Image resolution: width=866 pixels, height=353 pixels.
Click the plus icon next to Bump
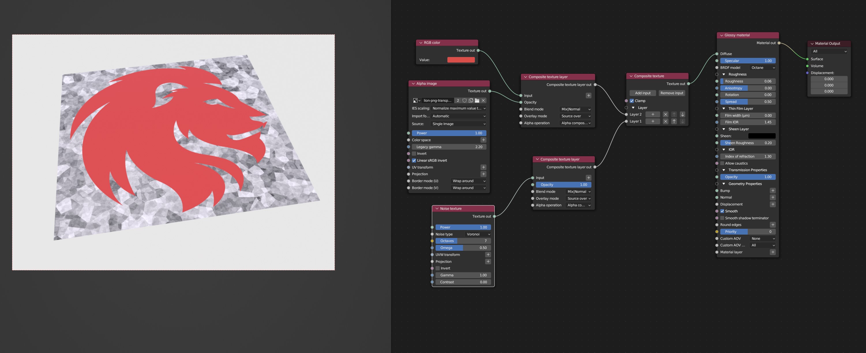coord(773,190)
